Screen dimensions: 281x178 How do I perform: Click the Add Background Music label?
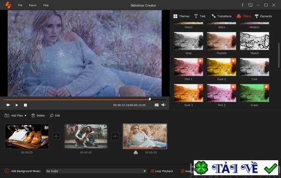pos(26,171)
